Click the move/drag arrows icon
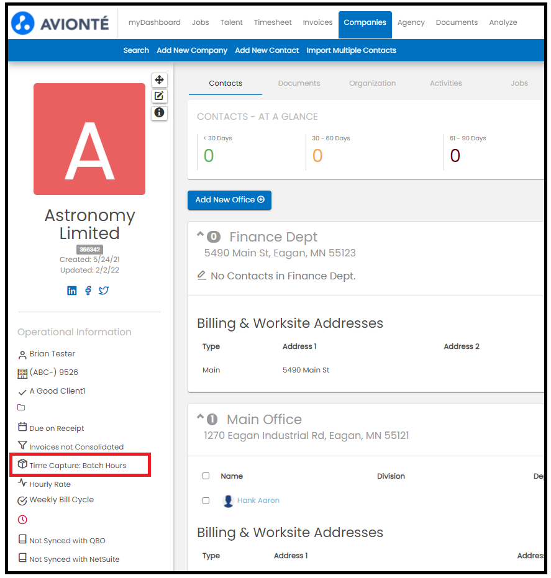The width and height of the screenshot is (551, 578). 159,79
